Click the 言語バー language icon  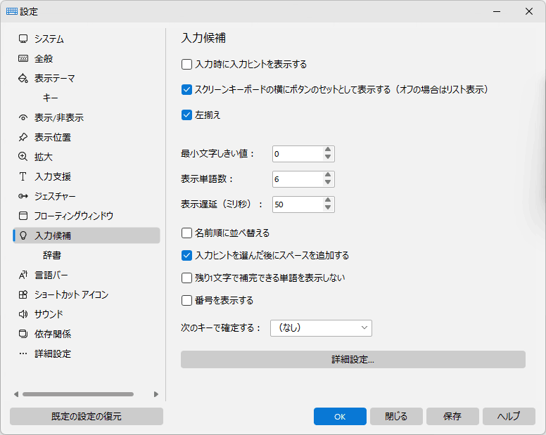(x=23, y=275)
